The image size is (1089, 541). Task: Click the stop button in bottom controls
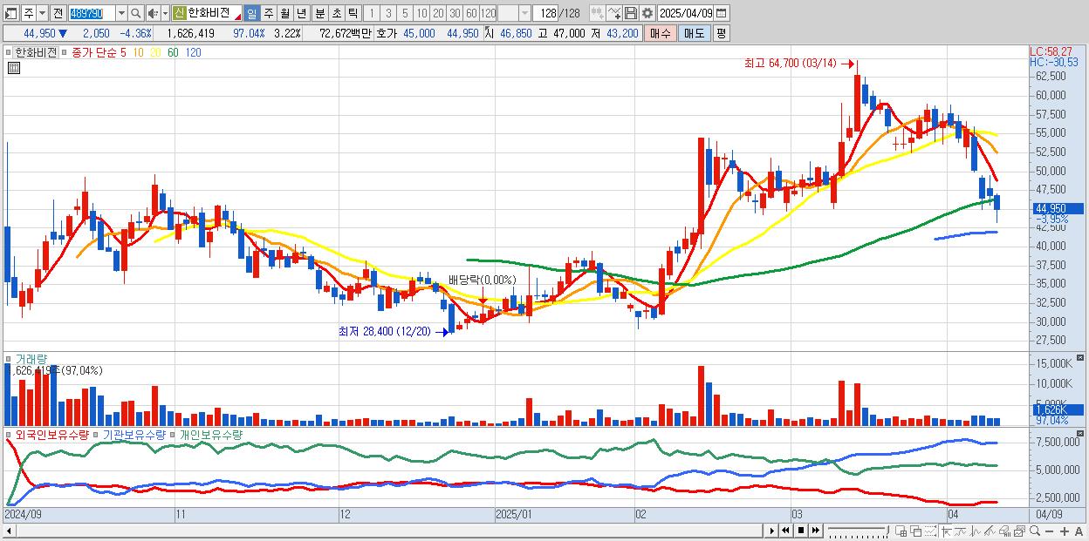[x=801, y=531]
